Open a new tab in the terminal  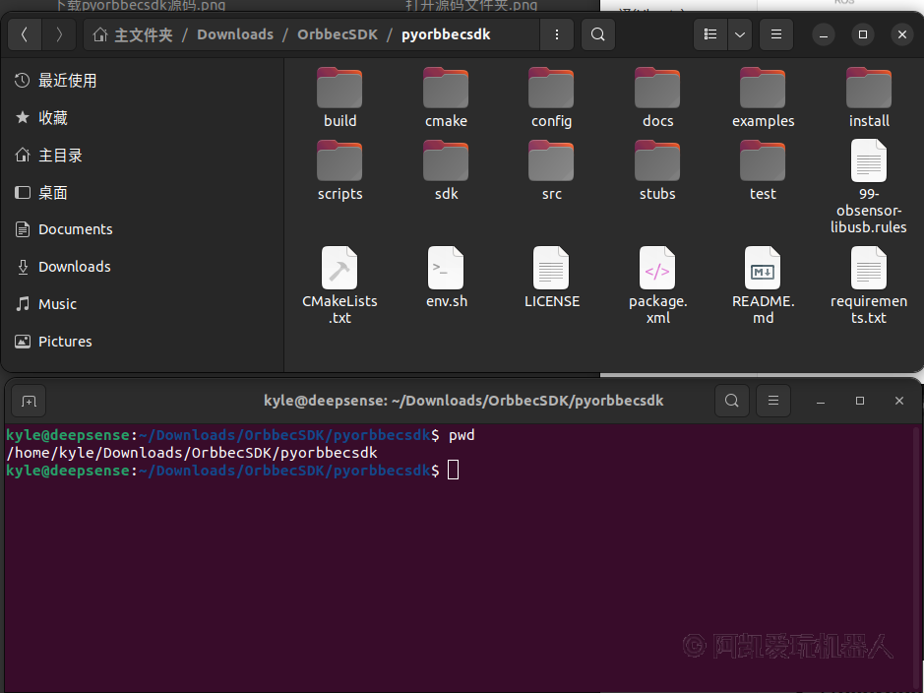(29, 402)
